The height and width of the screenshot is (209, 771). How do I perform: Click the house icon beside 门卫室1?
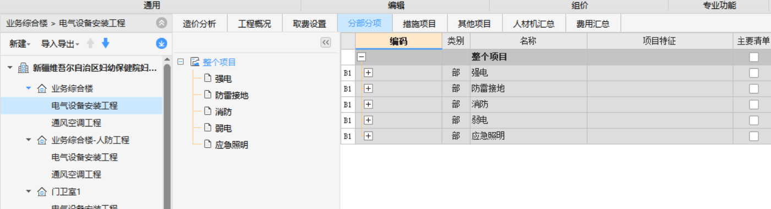[x=42, y=191]
